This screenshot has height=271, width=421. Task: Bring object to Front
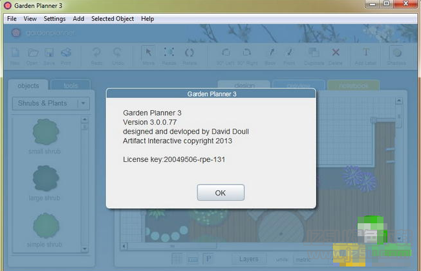(289, 52)
